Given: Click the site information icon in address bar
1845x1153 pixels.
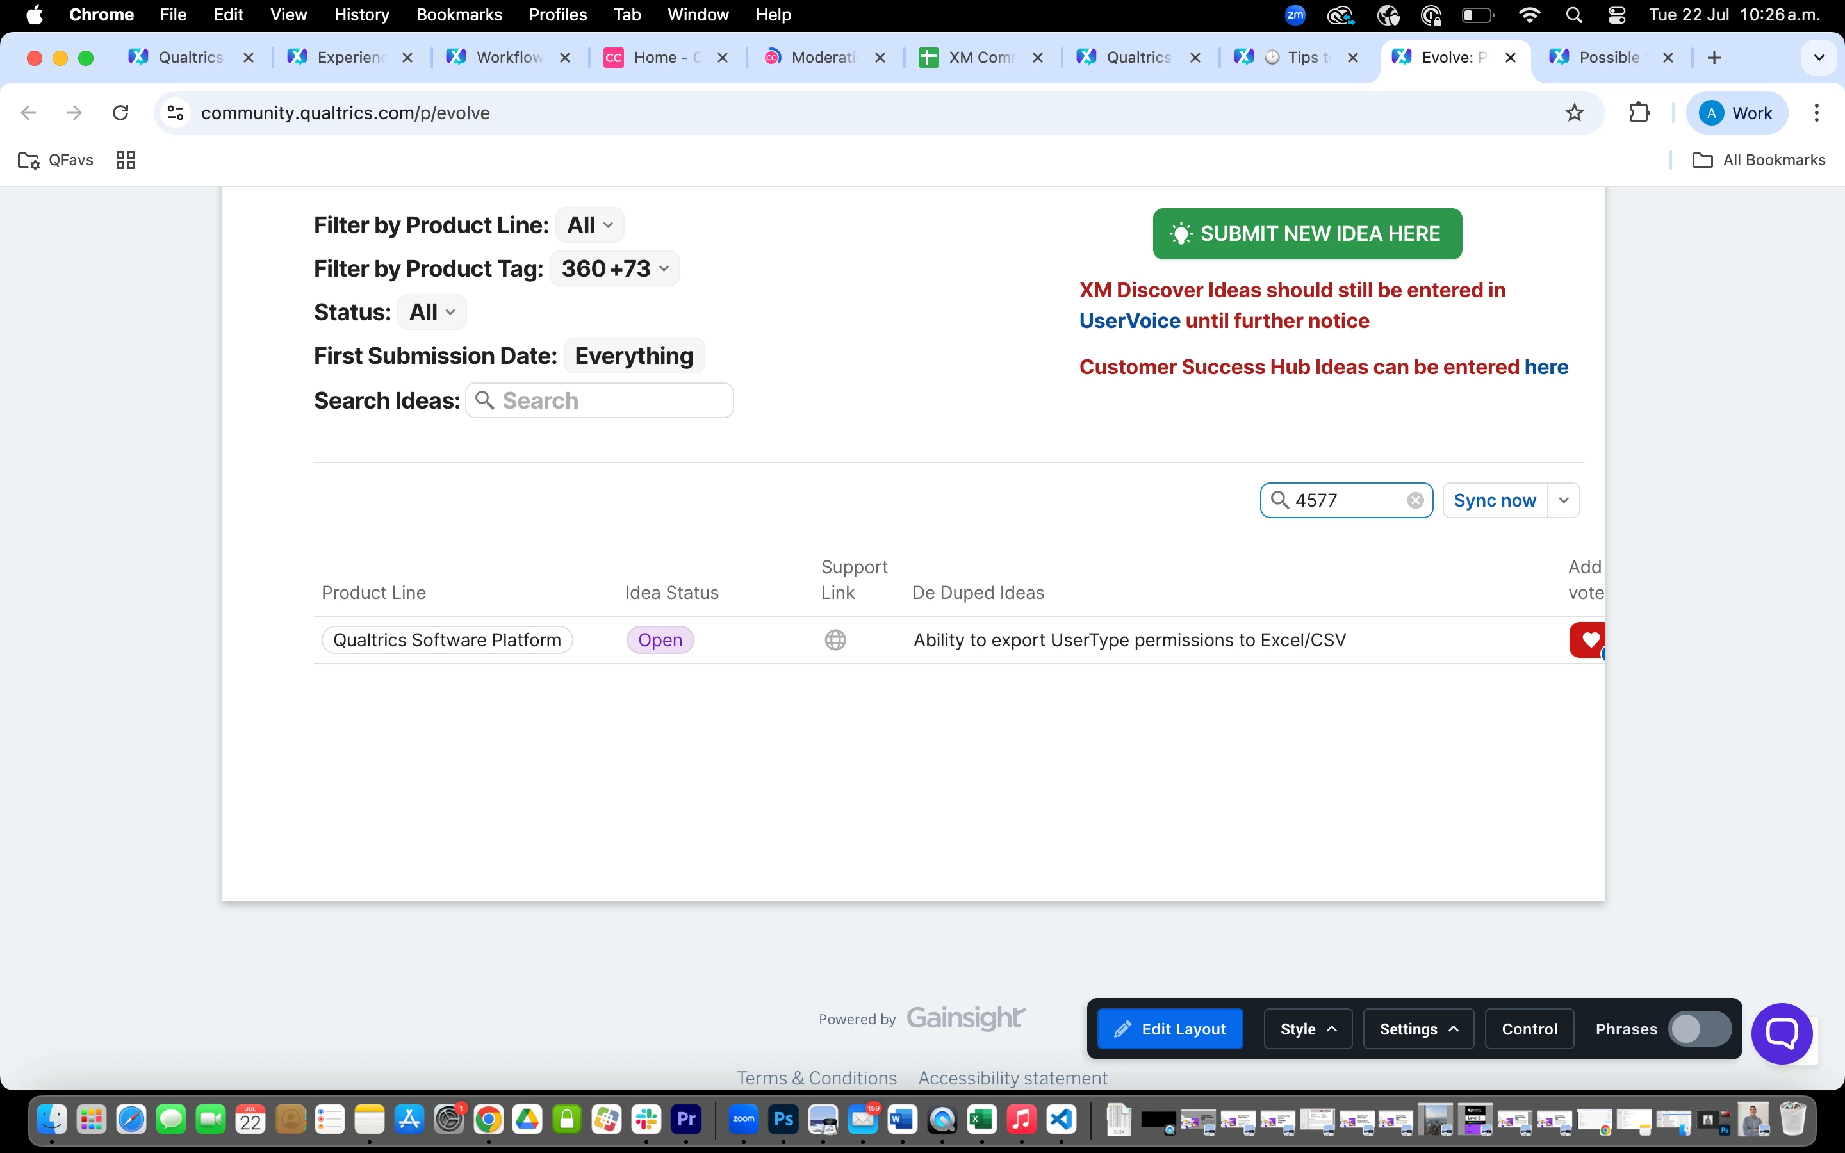Looking at the screenshot, I should pos(176,113).
